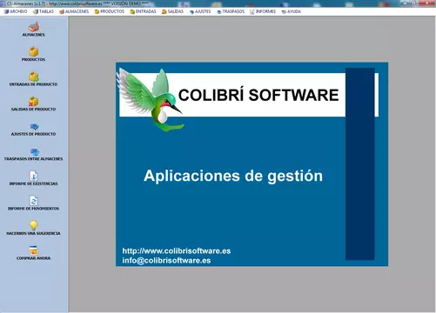Open Informe de Movimientos icon
This screenshot has height=313, width=436.
click(34, 201)
